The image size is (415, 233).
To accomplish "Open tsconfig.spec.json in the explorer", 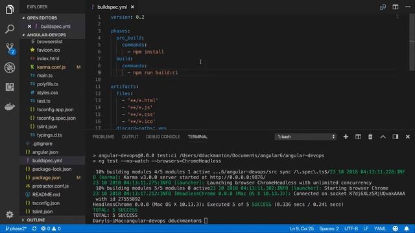I will point(56,118).
